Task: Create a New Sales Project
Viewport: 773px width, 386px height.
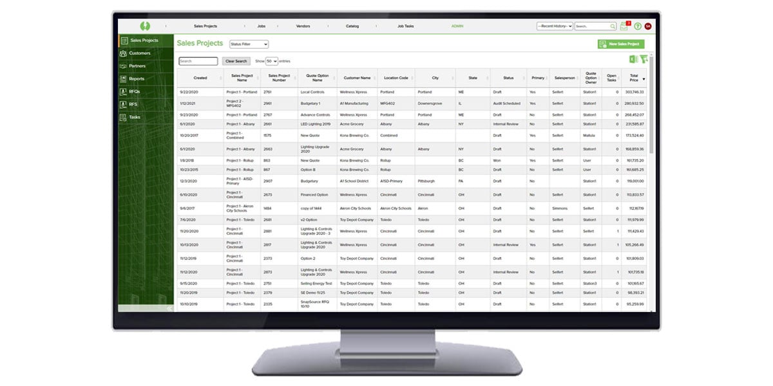Action: point(620,44)
